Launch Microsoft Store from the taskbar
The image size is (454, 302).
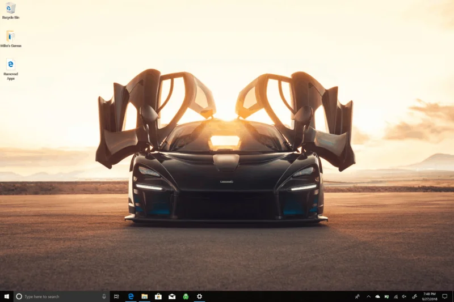coord(158,296)
